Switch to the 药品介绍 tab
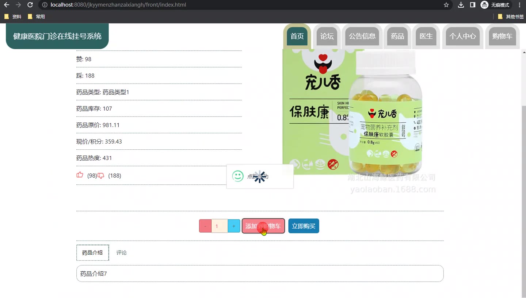The image size is (526, 298). click(92, 253)
